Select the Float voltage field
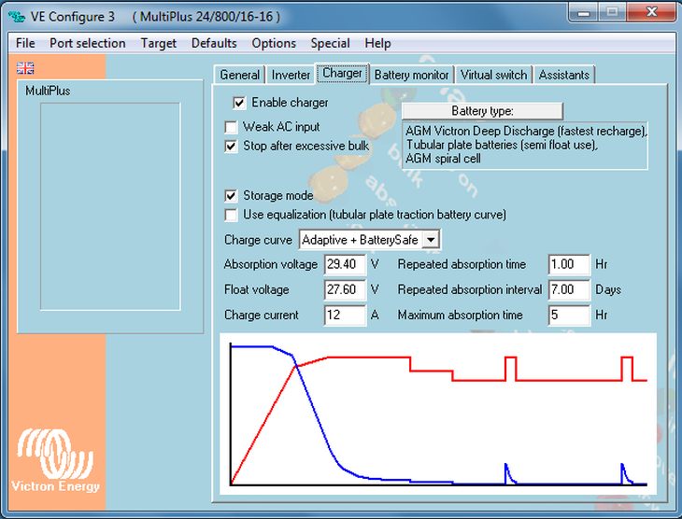This screenshot has width=682, height=519. (x=344, y=290)
